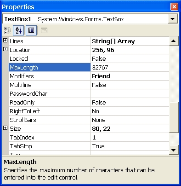This screenshot has width=181, height=186.
Task: Select the PasswordChar property name
Action: pos(28,93)
